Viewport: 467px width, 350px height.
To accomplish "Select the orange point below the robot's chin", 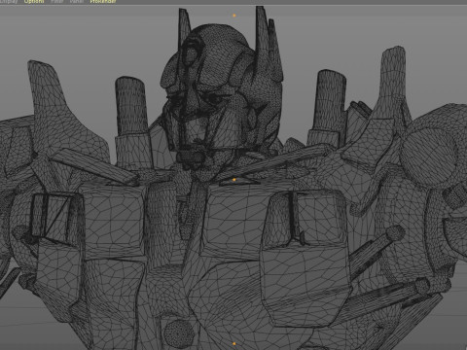I will pyautogui.click(x=234, y=179).
